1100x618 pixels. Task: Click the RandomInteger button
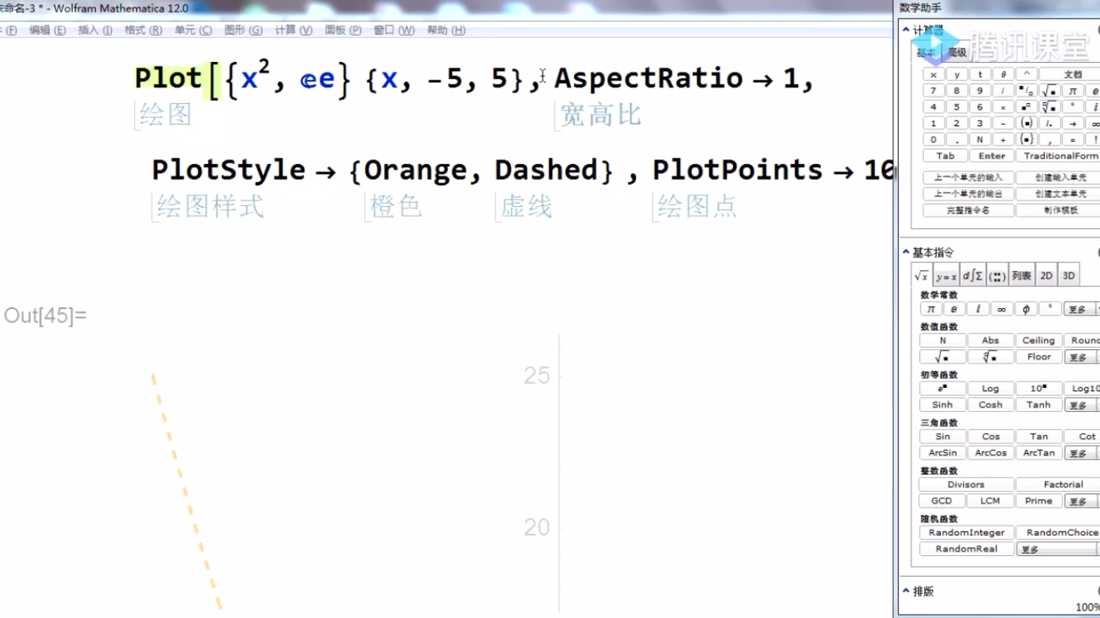(x=966, y=532)
